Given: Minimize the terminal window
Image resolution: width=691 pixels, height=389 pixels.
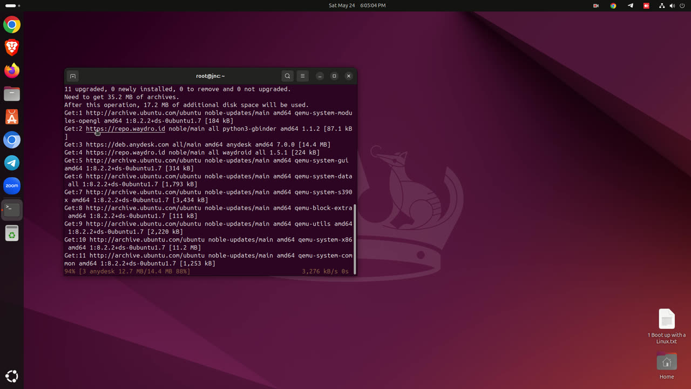Looking at the screenshot, I should [320, 76].
